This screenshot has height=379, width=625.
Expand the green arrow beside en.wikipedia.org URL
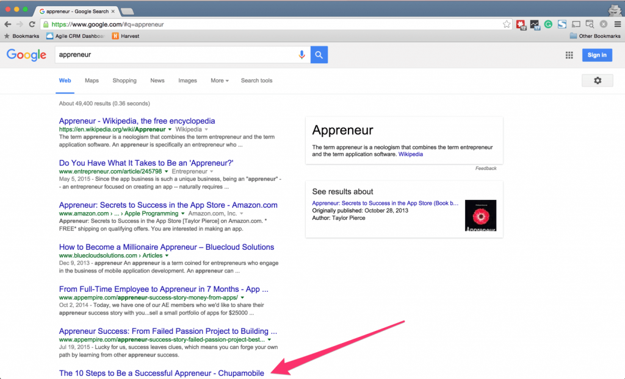pos(170,129)
